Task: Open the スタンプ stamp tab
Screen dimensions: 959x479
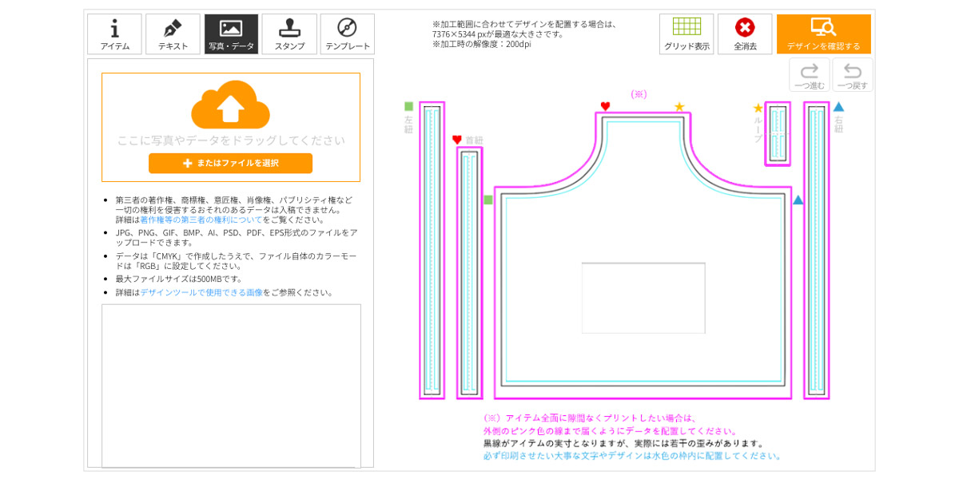Action: pyautogui.click(x=289, y=34)
